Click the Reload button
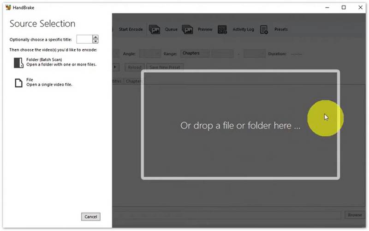The height and width of the screenshot is (231, 369). click(134, 67)
